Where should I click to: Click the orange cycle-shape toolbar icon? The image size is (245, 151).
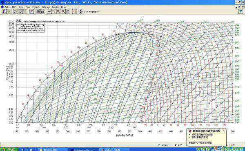[x=75, y=11]
